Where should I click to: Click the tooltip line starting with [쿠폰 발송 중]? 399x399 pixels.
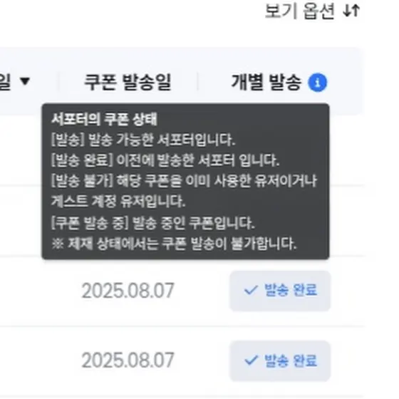153,222
